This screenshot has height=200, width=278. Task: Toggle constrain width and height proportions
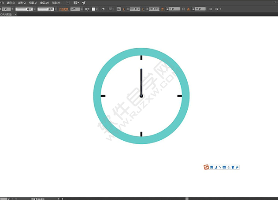tap(183, 9)
